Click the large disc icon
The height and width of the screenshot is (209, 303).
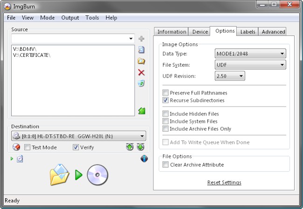[x=97, y=175]
